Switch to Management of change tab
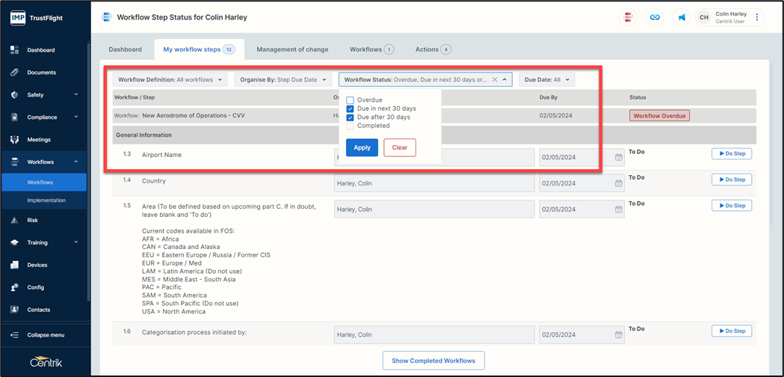The width and height of the screenshot is (784, 377). 292,49
